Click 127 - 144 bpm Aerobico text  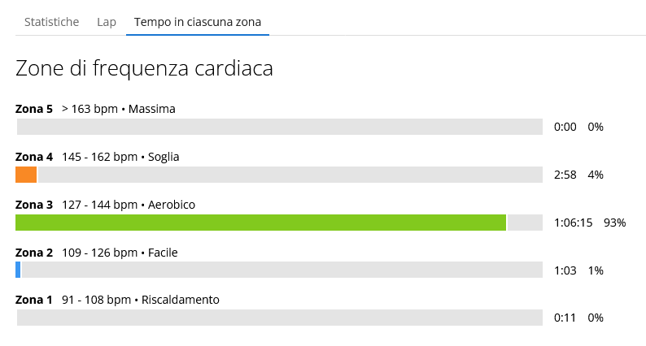[129, 205]
